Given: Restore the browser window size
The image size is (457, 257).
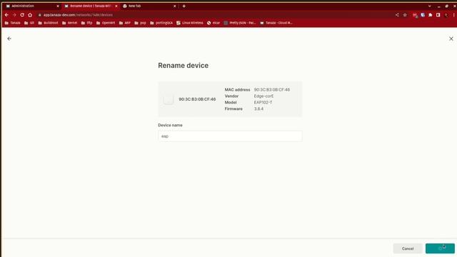Looking at the screenshot, I should [446, 6].
